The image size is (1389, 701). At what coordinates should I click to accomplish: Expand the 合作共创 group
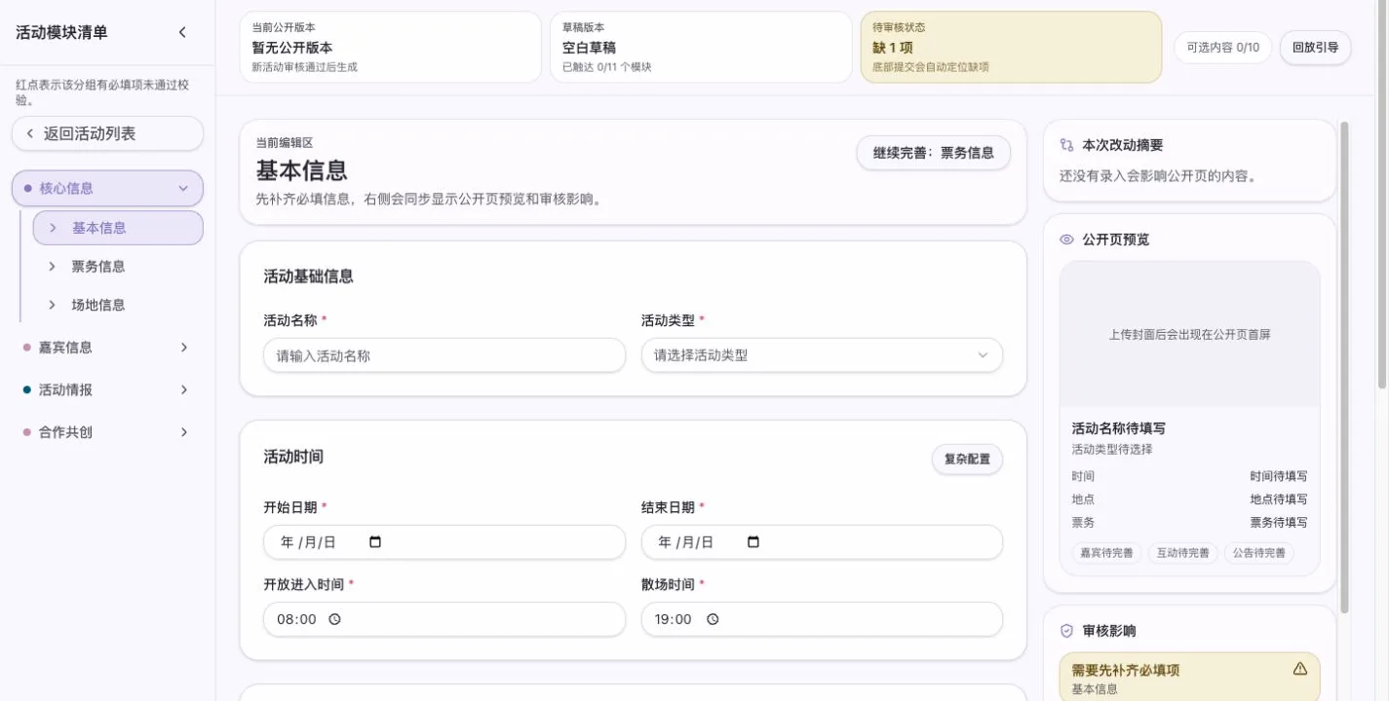[x=107, y=432]
